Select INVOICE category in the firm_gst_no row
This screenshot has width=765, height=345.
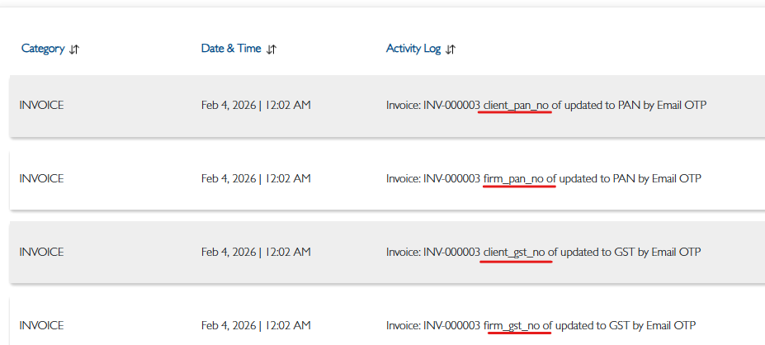[41, 325]
